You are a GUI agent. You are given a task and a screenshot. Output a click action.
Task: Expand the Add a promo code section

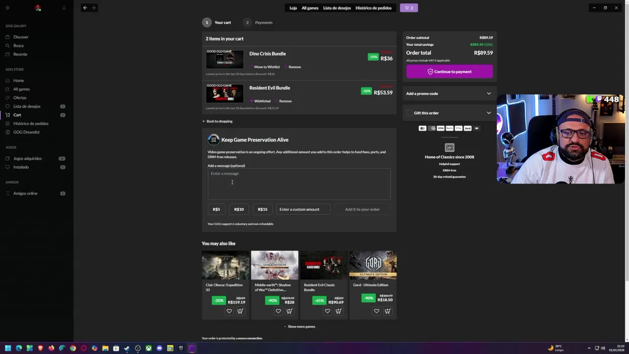(449, 93)
